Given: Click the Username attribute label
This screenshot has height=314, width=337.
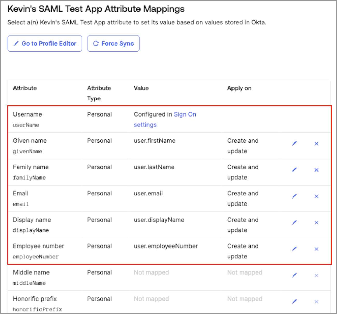Looking at the screenshot, I should pos(27,114).
